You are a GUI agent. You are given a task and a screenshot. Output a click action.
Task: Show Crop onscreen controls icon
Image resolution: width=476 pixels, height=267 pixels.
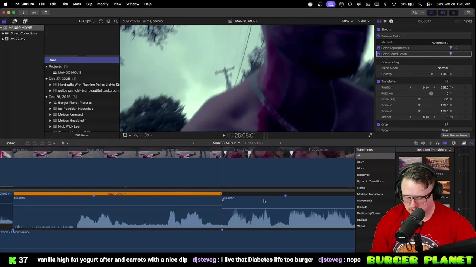click(x=446, y=124)
